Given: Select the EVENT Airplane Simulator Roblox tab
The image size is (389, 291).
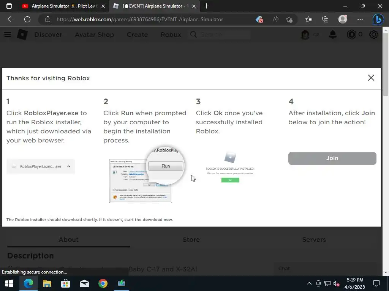Looking at the screenshot, I should [x=155, y=6].
